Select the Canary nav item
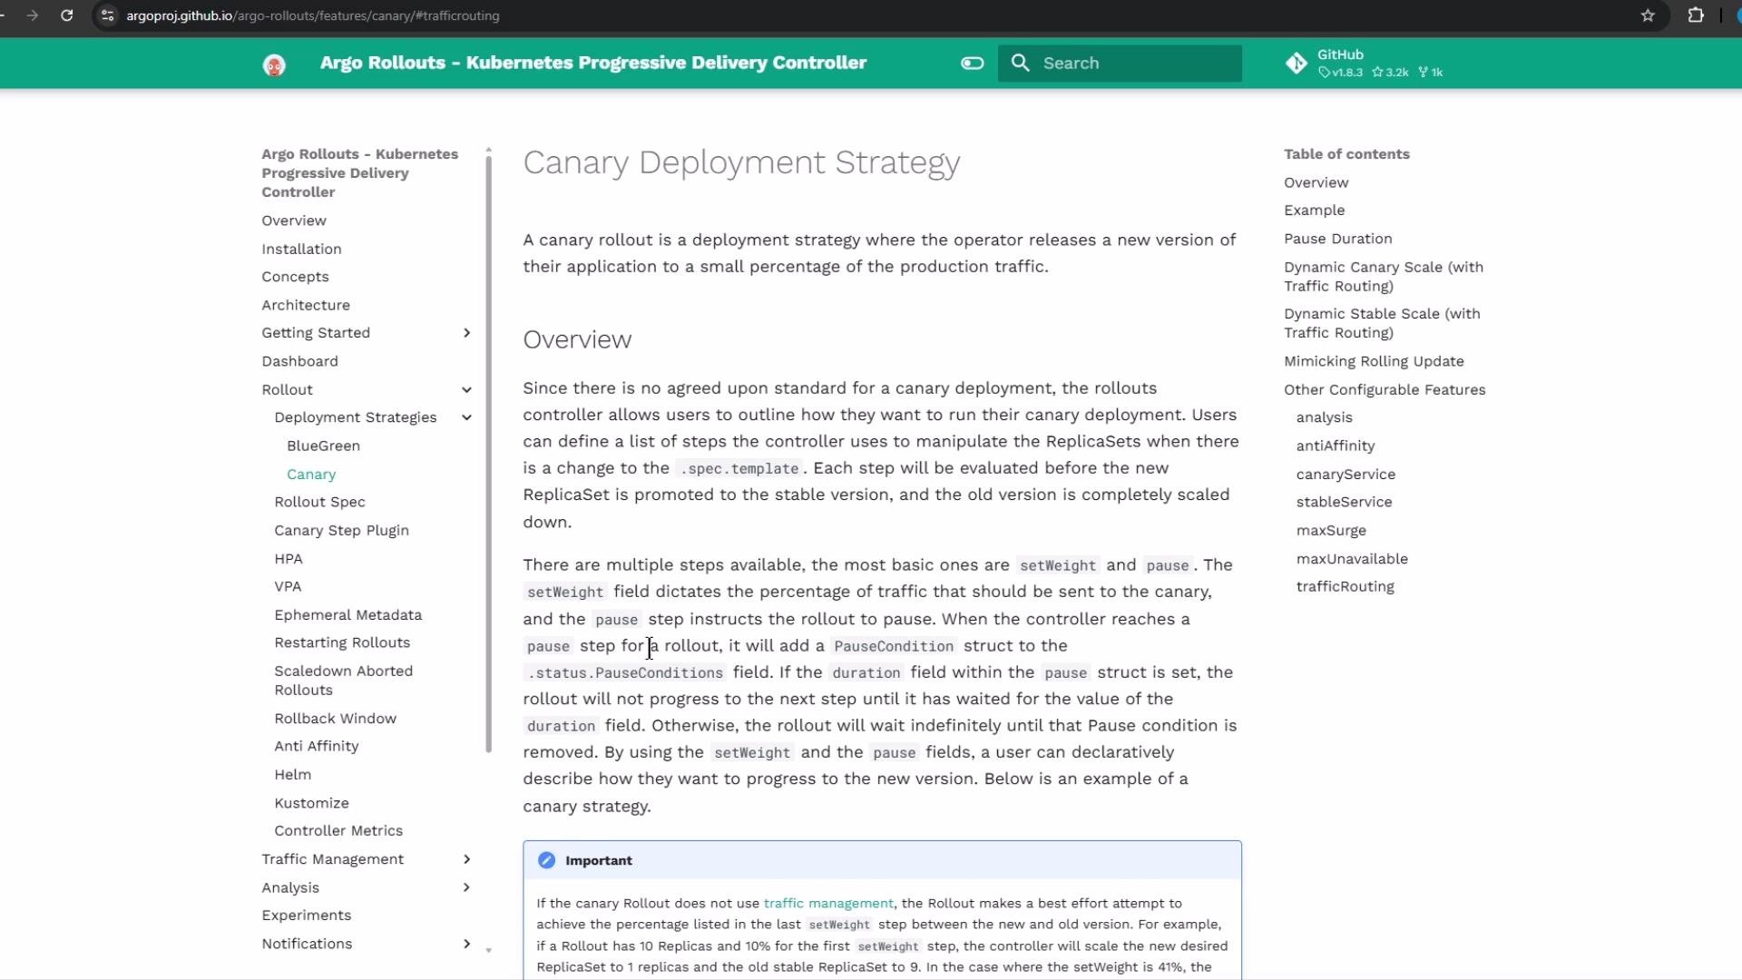Viewport: 1742px width, 980px height. point(311,474)
